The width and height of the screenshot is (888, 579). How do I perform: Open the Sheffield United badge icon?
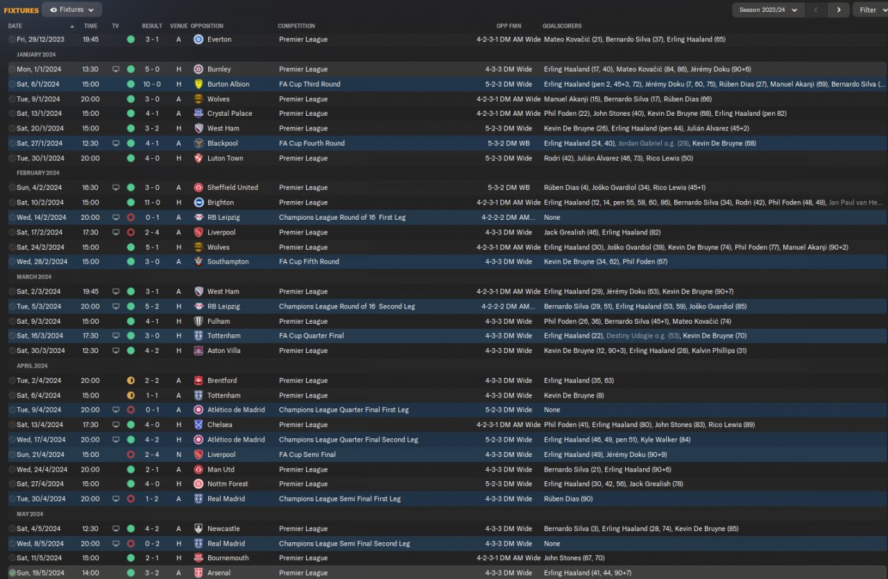pos(198,188)
